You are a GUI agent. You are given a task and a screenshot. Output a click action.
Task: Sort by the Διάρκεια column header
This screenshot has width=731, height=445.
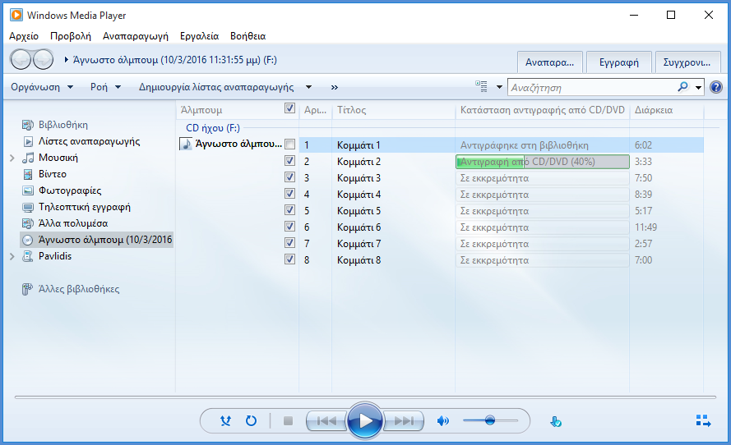667,110
